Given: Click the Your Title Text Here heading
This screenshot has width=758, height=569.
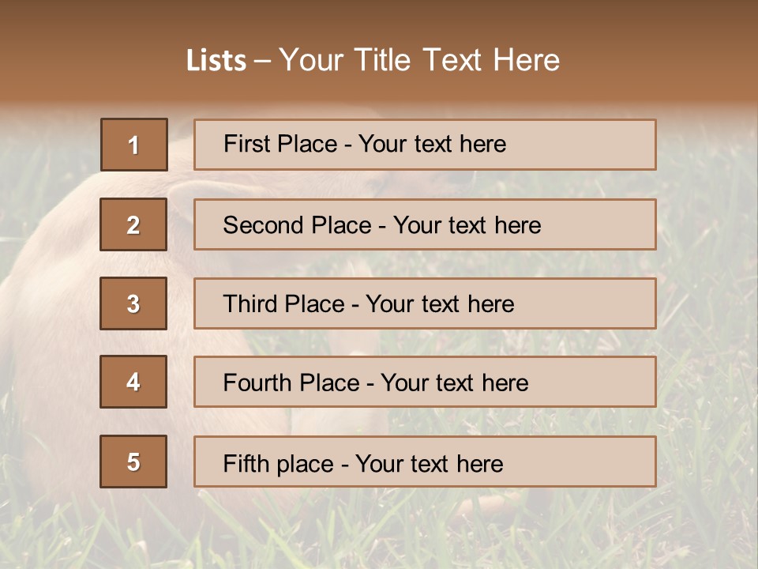Looking at the screenshot, I should (x=419, y=60).
